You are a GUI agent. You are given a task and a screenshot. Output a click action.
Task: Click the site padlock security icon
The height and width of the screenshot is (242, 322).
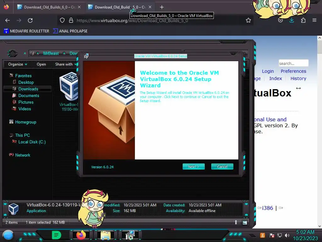(x=71, y=20)
